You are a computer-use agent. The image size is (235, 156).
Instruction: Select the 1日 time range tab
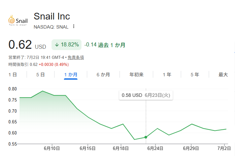(12, 75)
